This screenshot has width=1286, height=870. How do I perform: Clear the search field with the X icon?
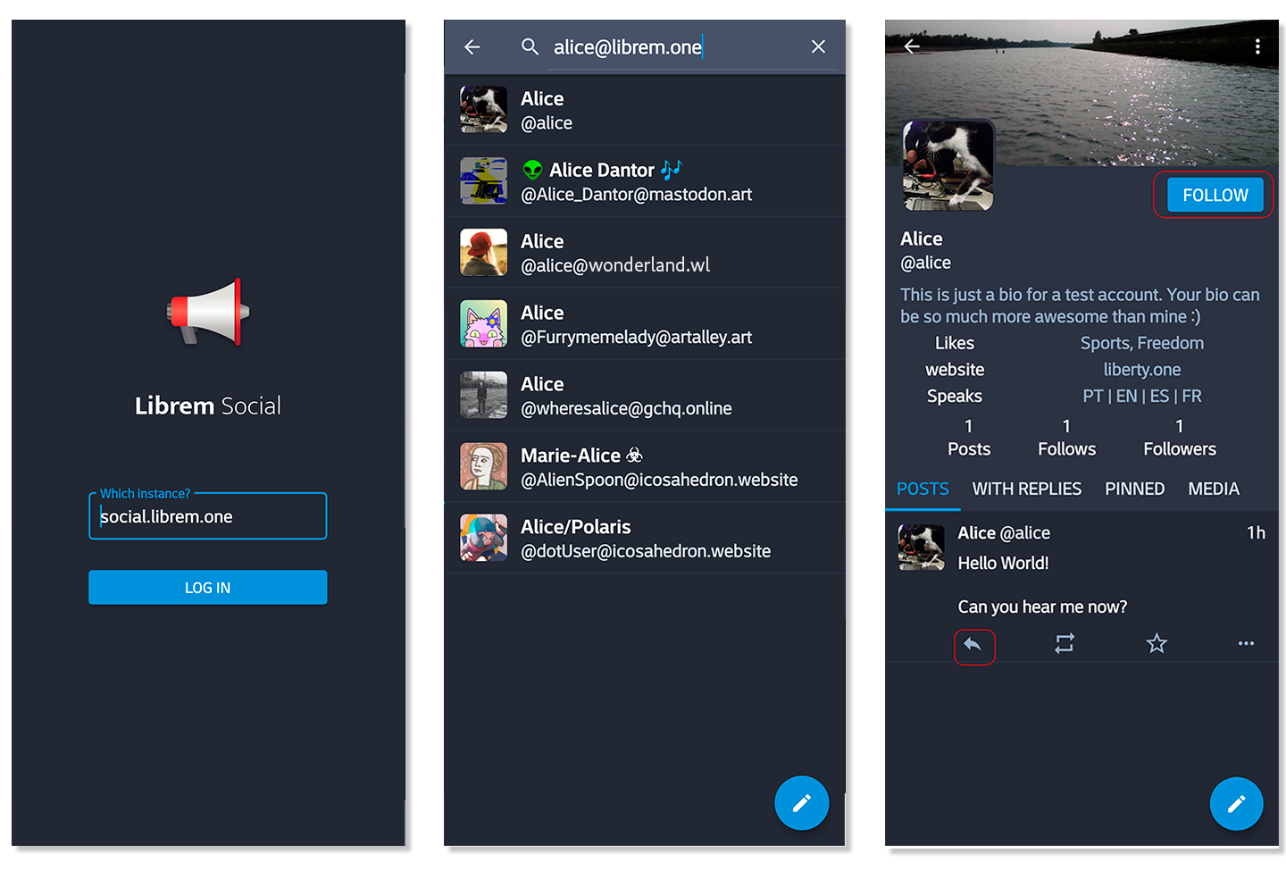pos(818,46)
